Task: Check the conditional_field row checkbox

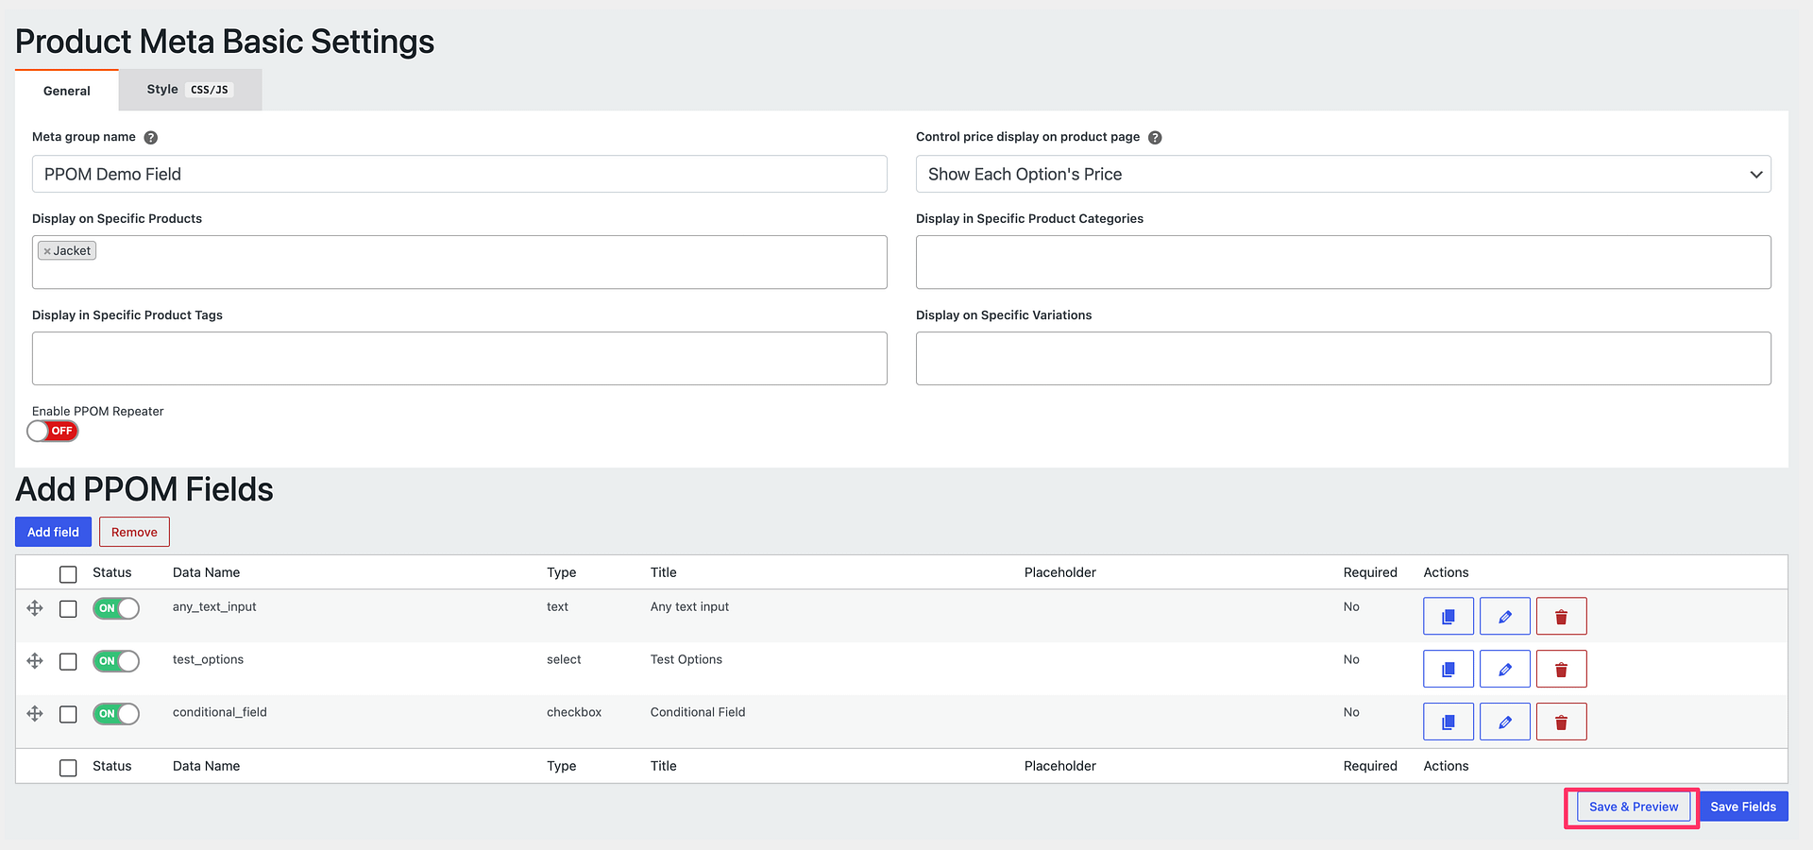Action: (68, 715)
